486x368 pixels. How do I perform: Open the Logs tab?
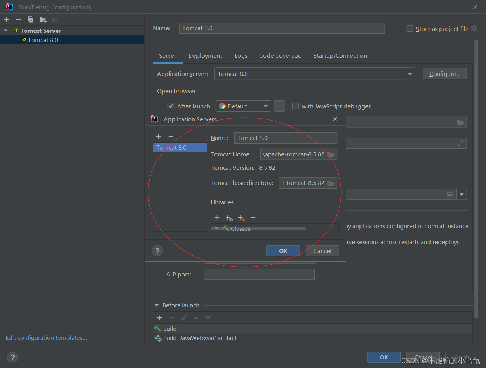coord(241,56)
